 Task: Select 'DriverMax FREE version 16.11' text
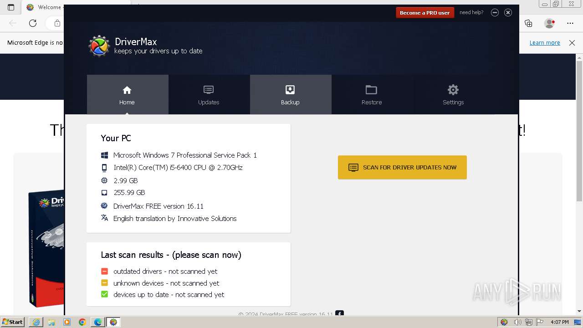coord(159,206)
